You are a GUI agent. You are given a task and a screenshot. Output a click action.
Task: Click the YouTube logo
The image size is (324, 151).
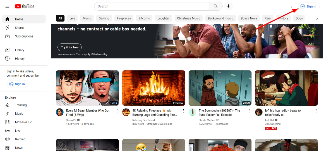[x=25, y=6]
